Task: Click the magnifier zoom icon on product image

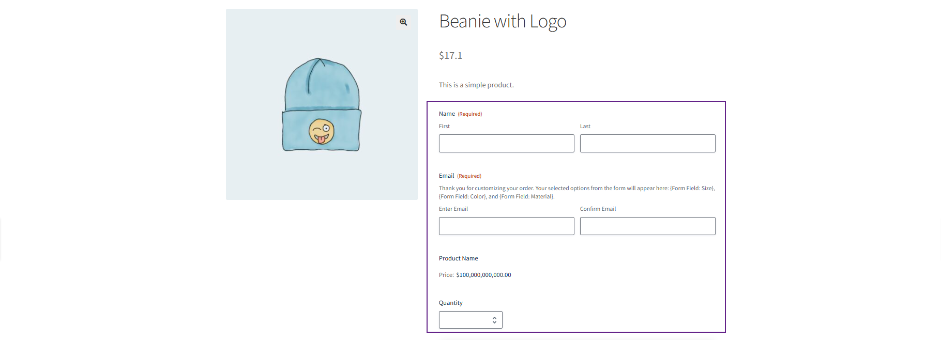Action: pyautogui.click(x=403, y=22)
